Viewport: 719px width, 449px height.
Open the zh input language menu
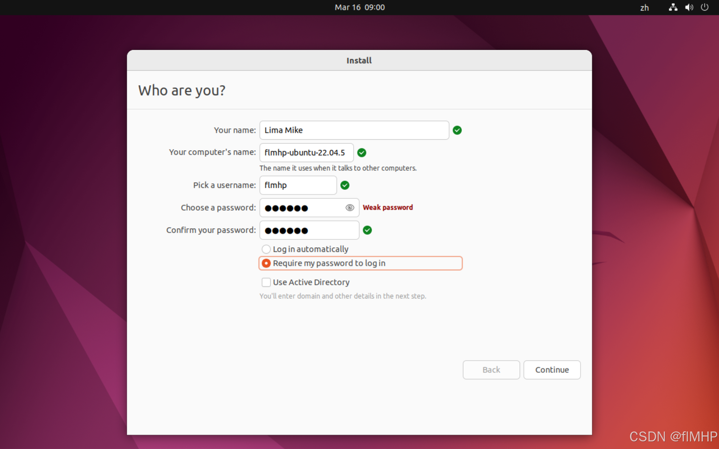(x=644, y=8)
